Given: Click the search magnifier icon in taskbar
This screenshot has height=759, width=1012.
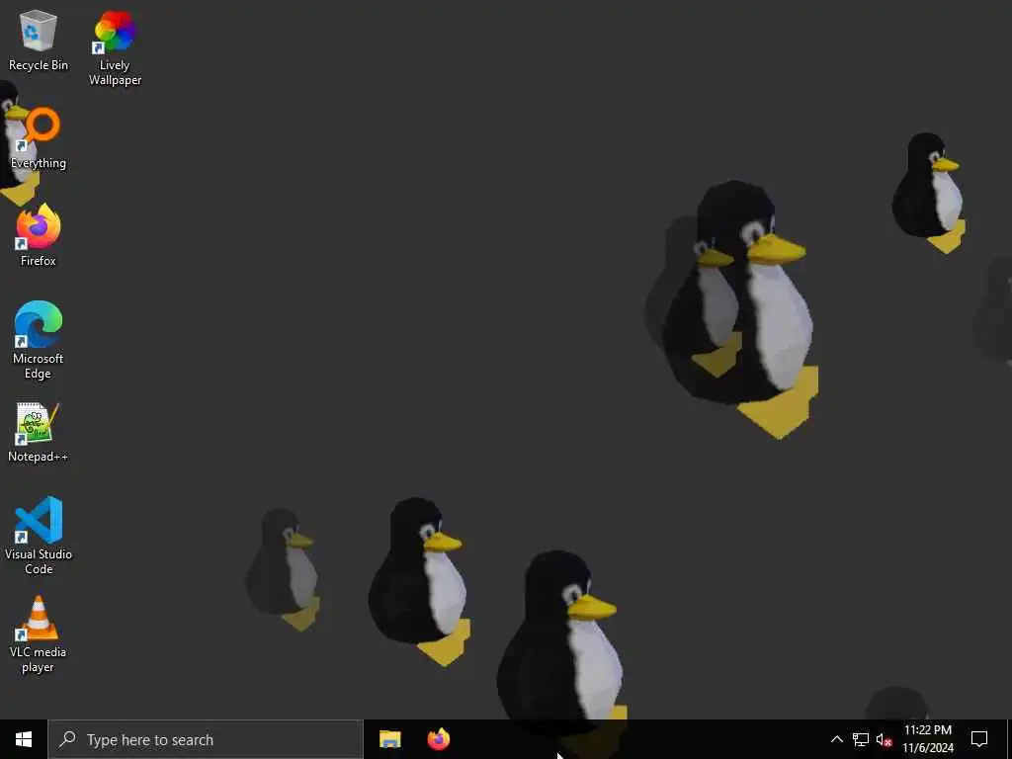Looking at the screenshot, I should click(67, 739).
